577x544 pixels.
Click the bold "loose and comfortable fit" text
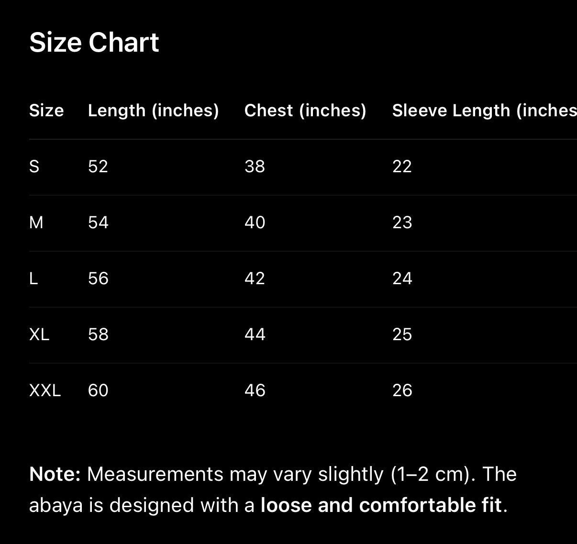click(x=381, y=505)
